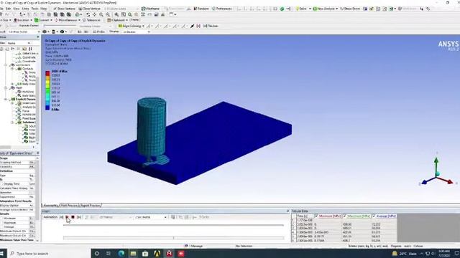Click the black pin annotation icon

point(192,26)
